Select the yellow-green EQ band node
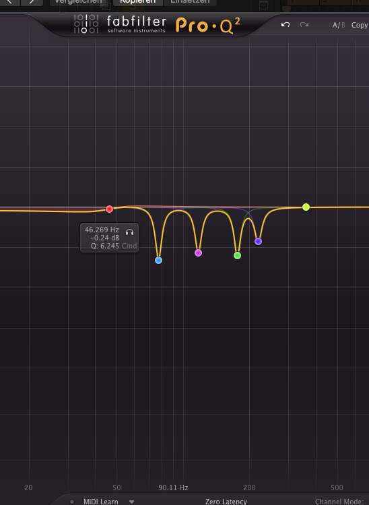Image resolution: width=369 pixels, height=505 pixels. click(306, 207)
